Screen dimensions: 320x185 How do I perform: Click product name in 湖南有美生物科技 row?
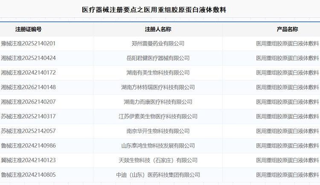point(288,73)
